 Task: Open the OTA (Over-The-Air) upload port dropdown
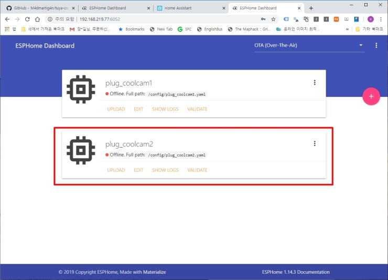309,46
